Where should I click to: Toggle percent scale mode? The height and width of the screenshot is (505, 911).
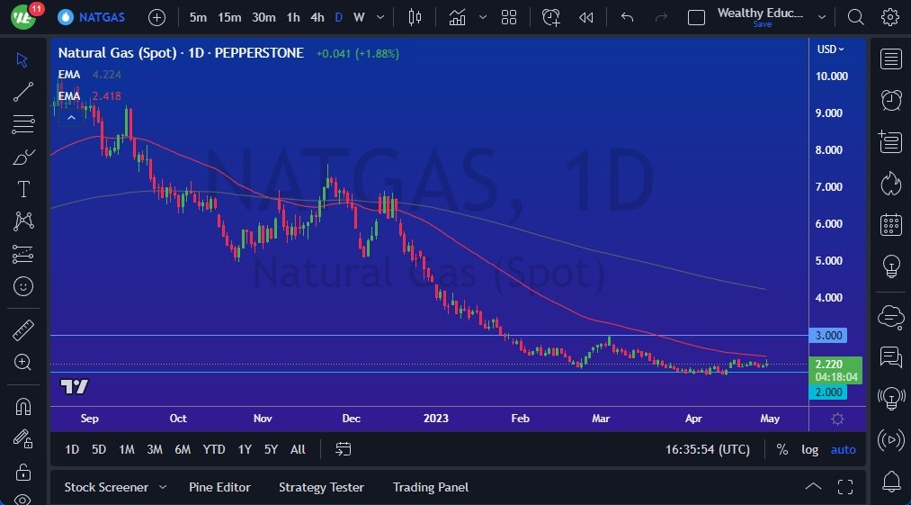(782, 449)
